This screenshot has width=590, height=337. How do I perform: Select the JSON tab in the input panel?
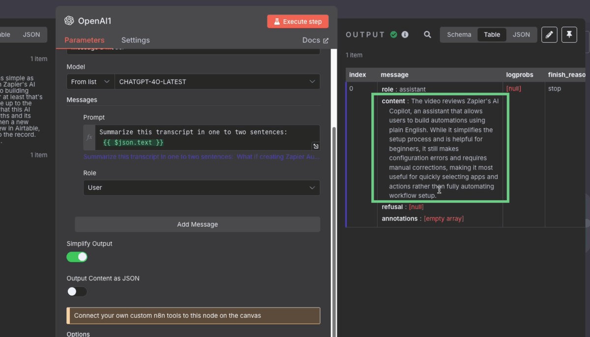tap(31, 34)
